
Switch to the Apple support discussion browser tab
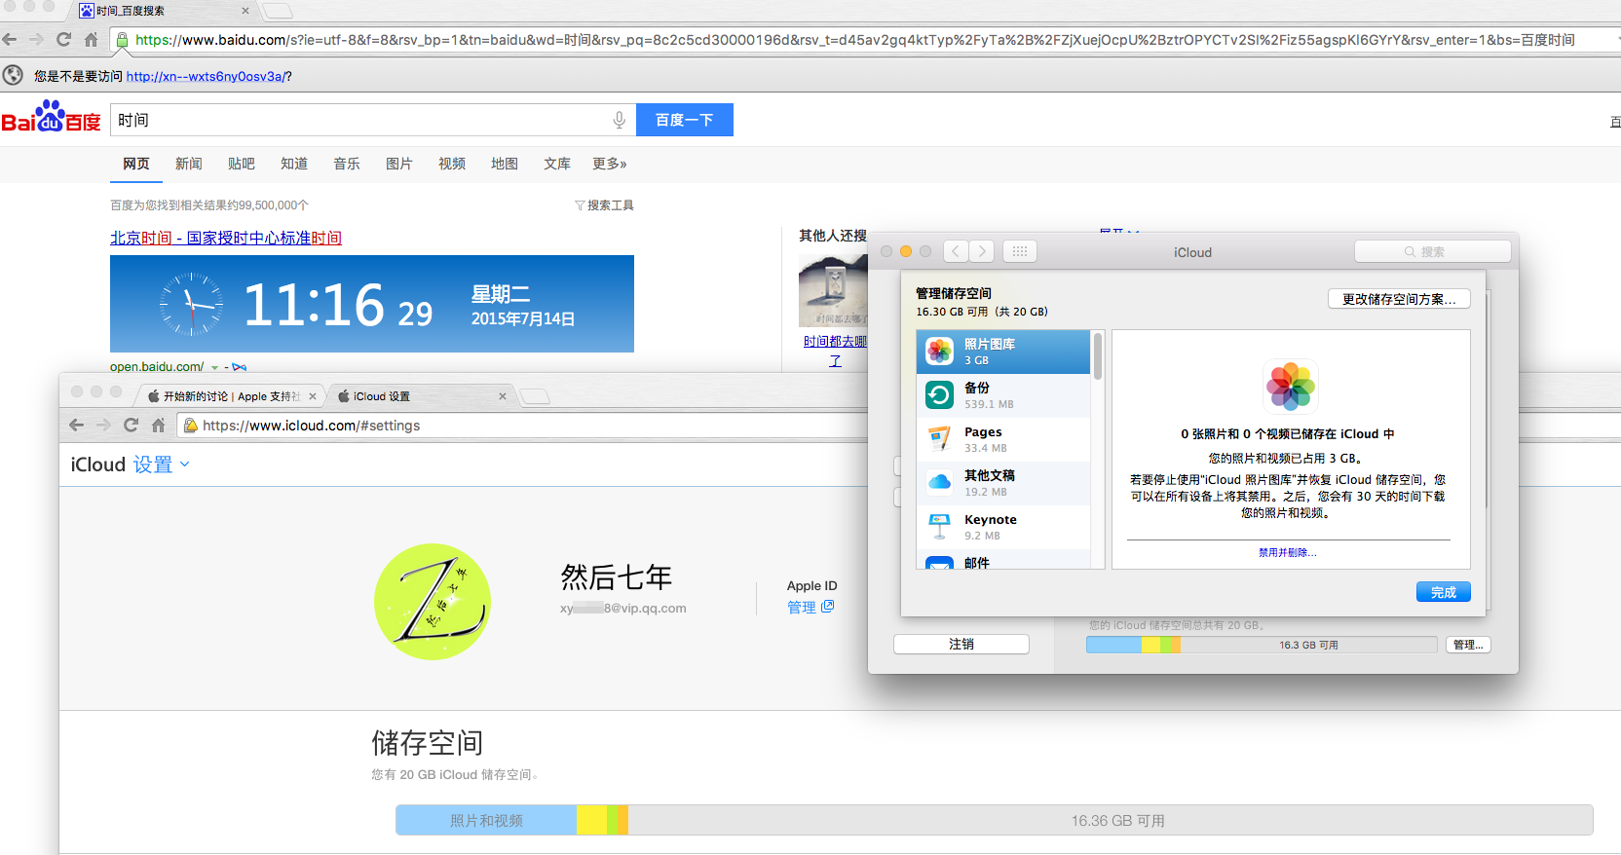pyautogui.click(x=231, y=396)
